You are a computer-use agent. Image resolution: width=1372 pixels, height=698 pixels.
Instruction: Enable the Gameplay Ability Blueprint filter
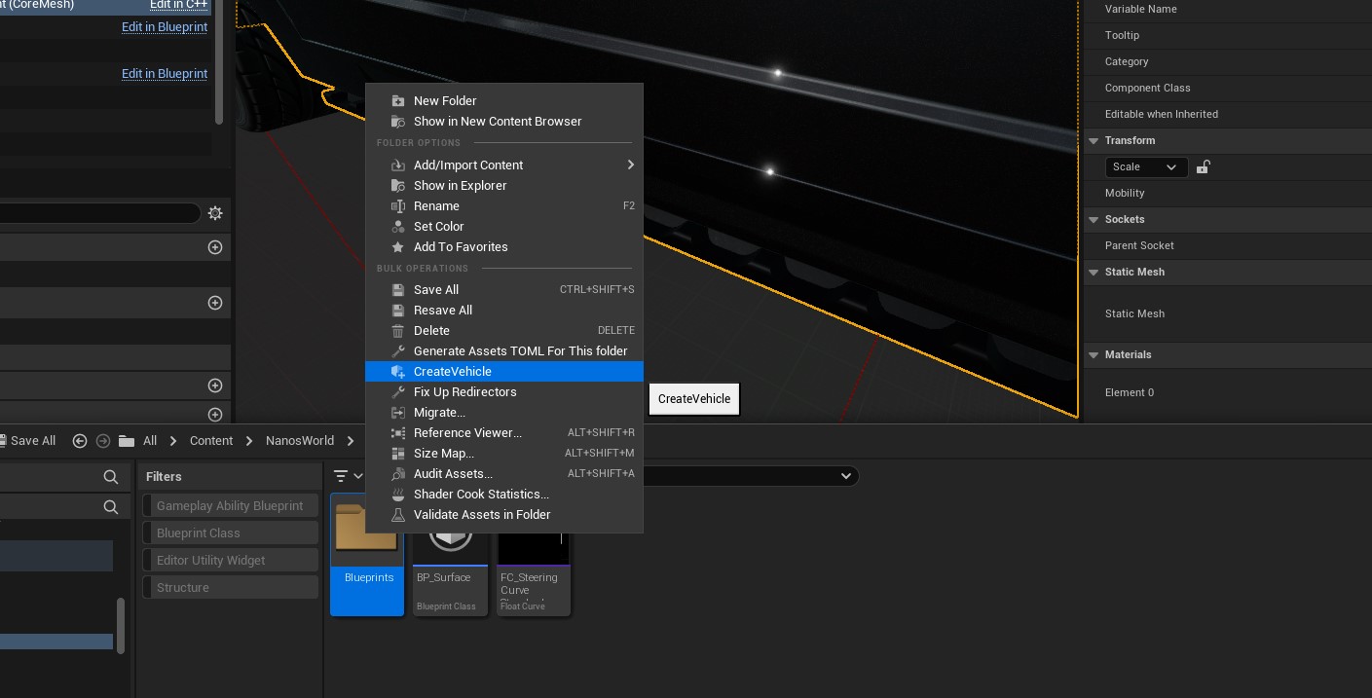tap(230, 506)
